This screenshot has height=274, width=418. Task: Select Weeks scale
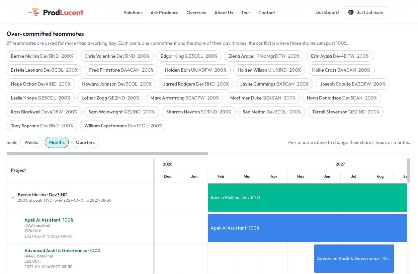pos(31,142)
